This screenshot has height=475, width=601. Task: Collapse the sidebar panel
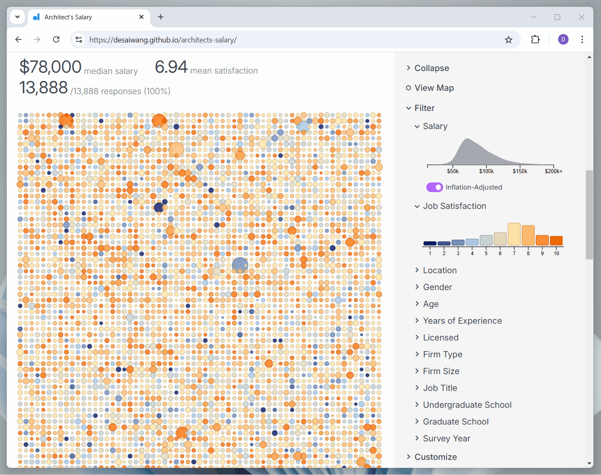tap(428, 68)
